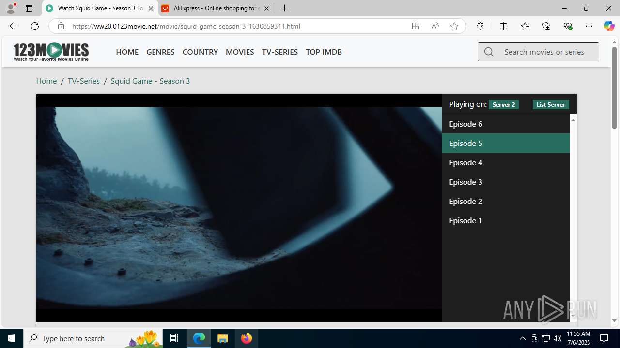620x348 pixels.
Task: Click the taskbar search box
Action: point(93,338)
